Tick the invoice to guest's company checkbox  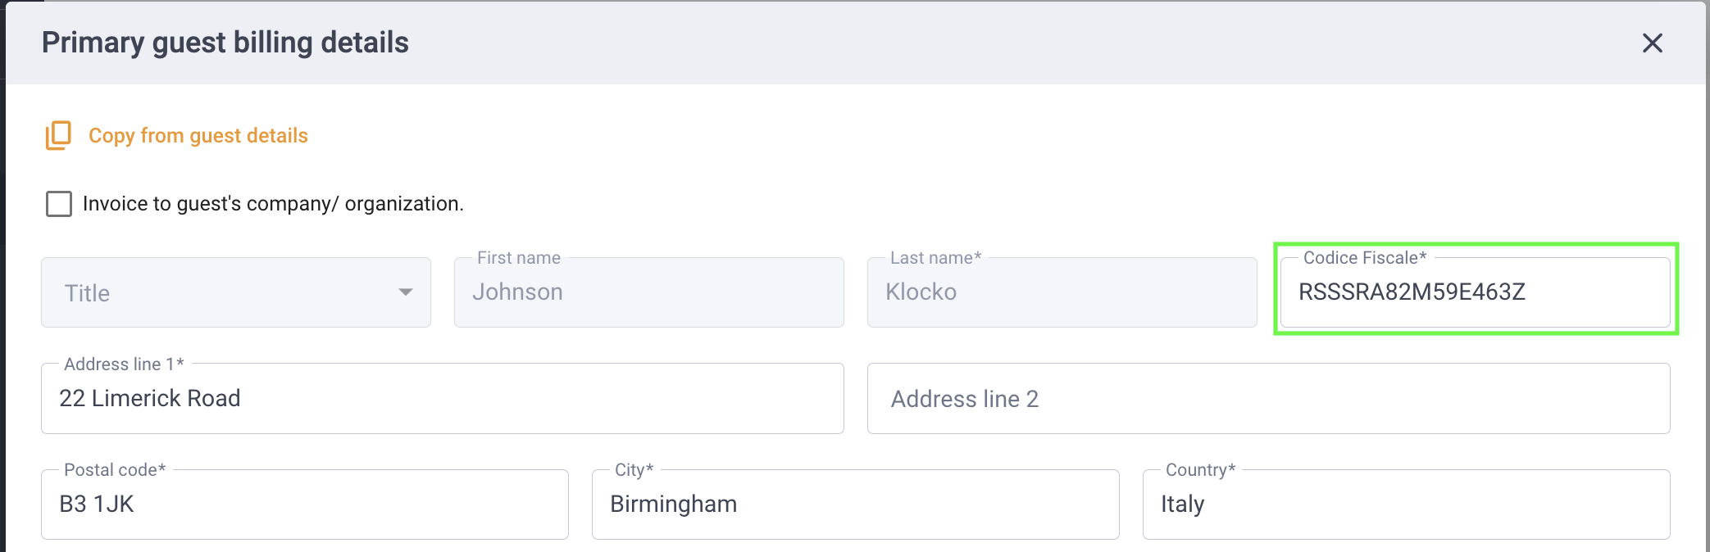(59, 204)
